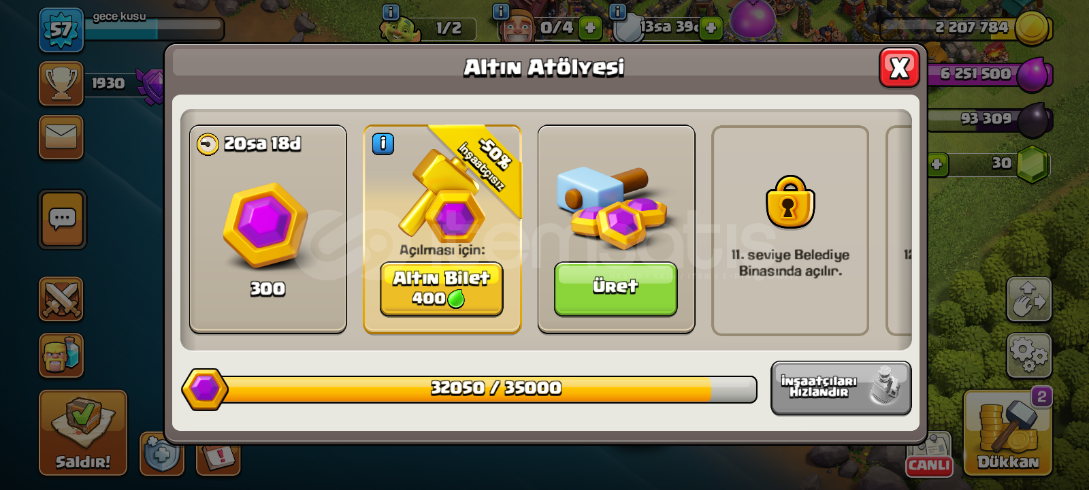This screenshot has height=490, width=1089.
Task: Click the 32050 / 35000 ore progress bar
Action: pos(470,389)
